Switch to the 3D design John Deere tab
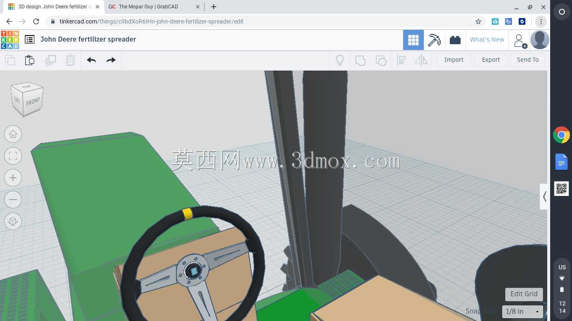The image size is (572, 321). (x=53, y=7)
